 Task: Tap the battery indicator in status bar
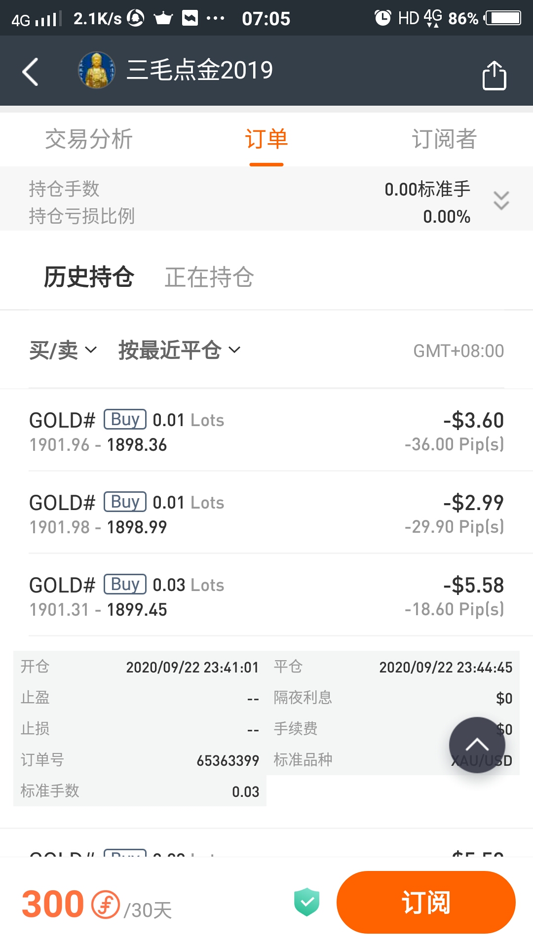tap(502, 18)
